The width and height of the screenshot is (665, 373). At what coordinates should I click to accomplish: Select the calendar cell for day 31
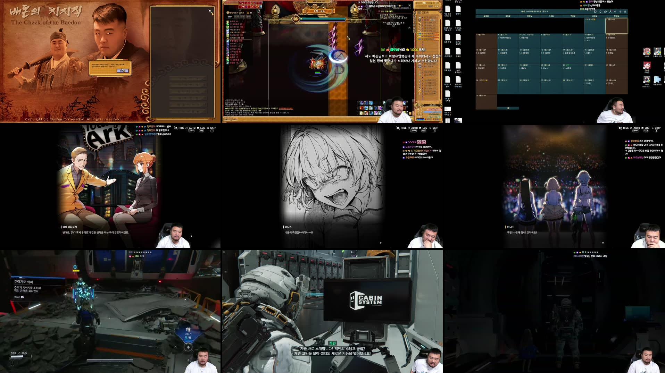point(486,101)
